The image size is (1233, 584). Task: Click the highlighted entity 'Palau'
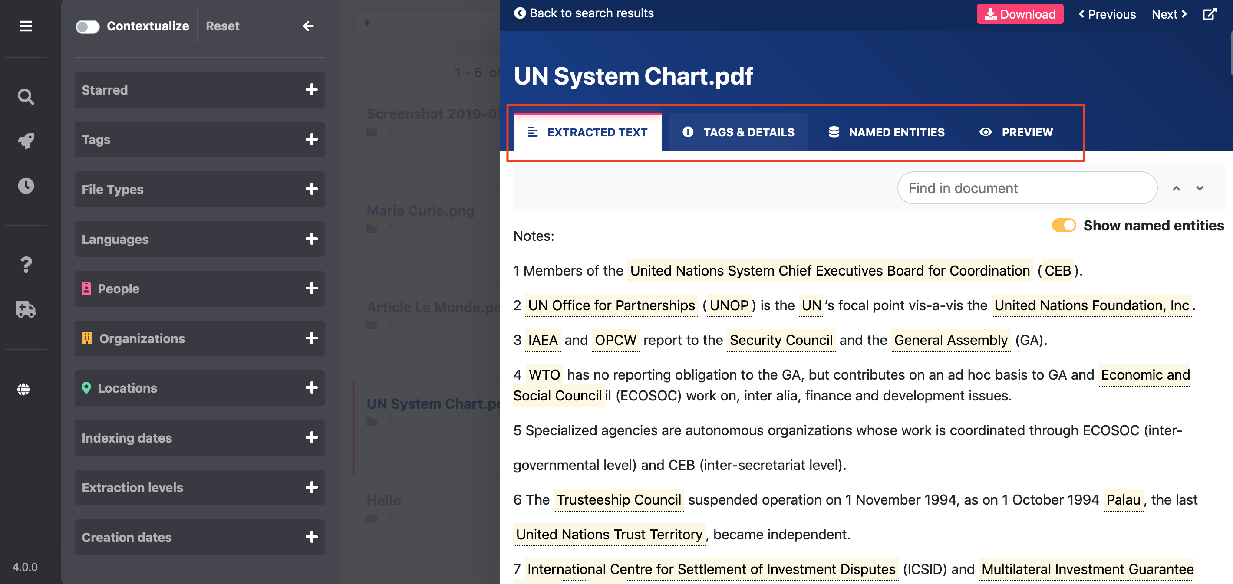[x=1123, y=499]
